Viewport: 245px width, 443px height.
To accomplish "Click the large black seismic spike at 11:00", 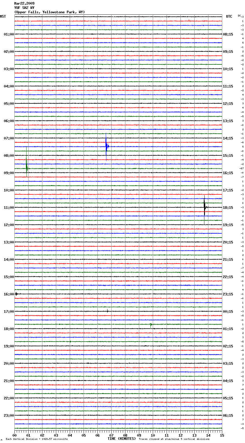I will pyautogui.click(x=205, y=207).
